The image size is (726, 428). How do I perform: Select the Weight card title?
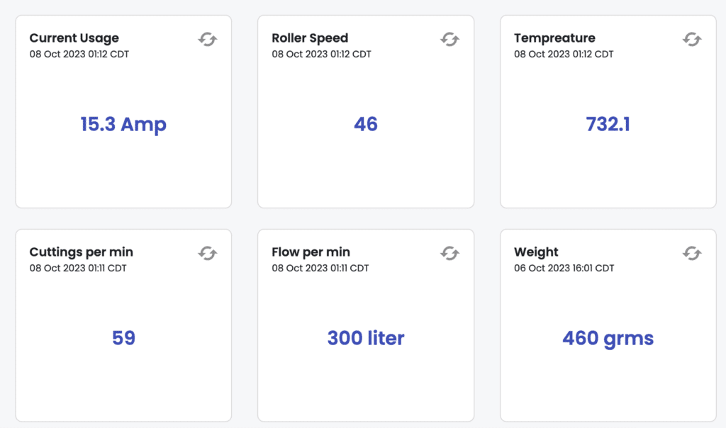coord(536,252)
